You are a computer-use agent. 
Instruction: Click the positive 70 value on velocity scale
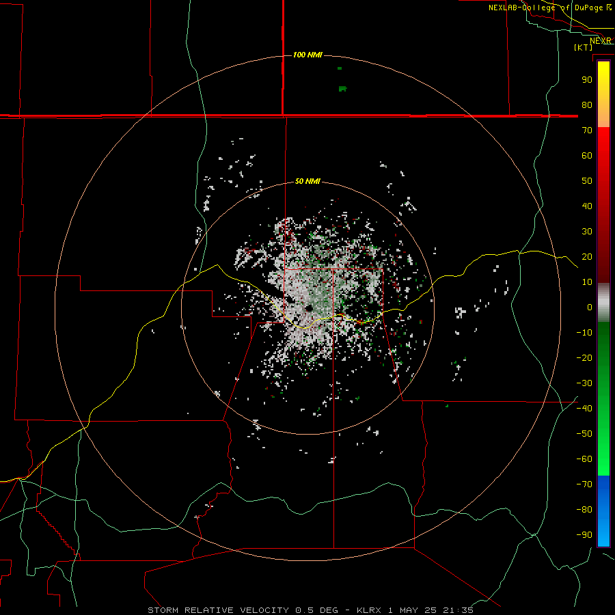pyautogui.click(x=587, y=131)
